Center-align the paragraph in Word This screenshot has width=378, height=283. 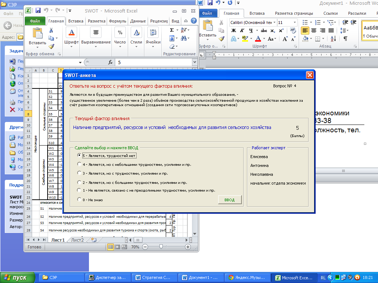coord(314,31)
